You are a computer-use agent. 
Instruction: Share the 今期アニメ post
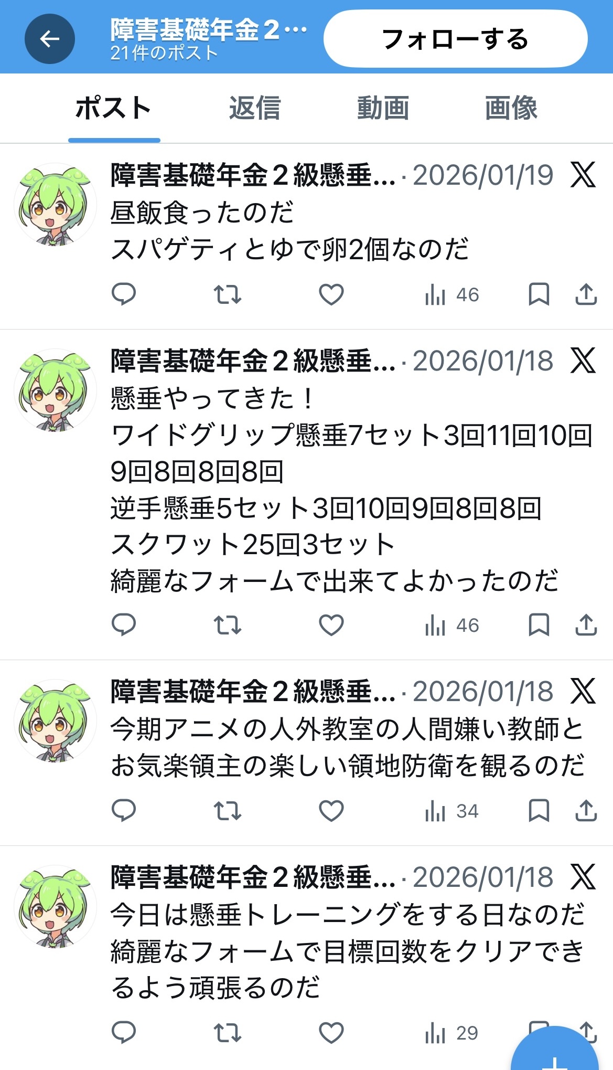click(x=586, y=811)
